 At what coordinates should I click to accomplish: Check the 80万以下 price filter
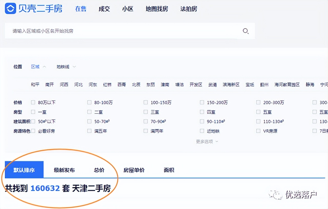33,102
